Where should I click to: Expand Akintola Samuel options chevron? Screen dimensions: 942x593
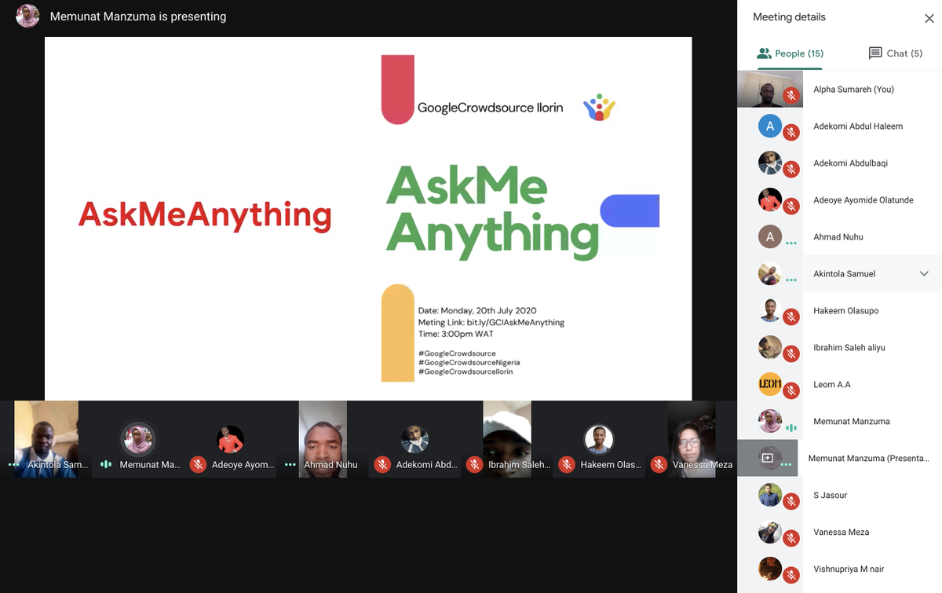point(924,273)
